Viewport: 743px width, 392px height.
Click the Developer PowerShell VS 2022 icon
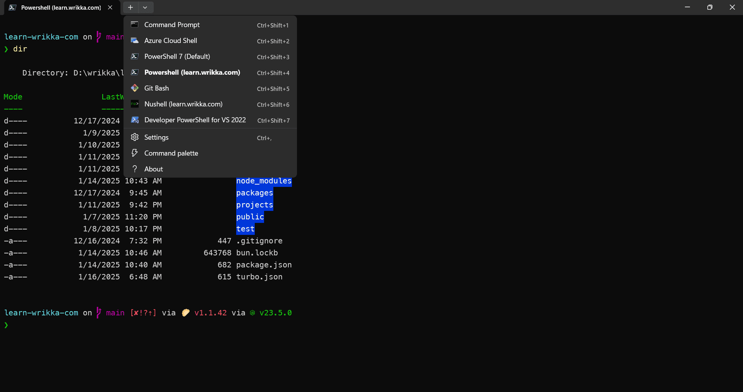(x=134, y=120)
